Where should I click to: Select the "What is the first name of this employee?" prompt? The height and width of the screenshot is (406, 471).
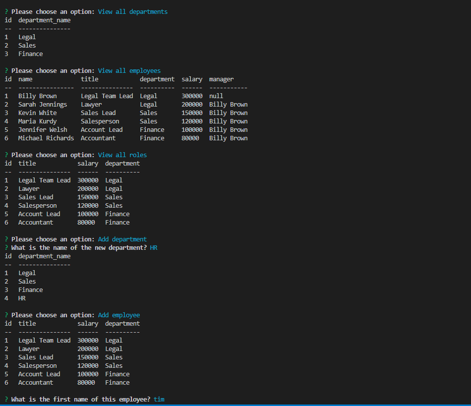(x=81, y=400)
